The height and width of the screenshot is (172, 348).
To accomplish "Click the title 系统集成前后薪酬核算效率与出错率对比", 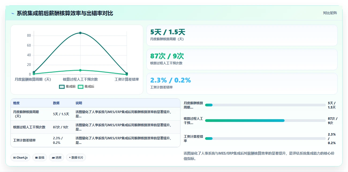I will pyautogui.click(x=65, y=13).
